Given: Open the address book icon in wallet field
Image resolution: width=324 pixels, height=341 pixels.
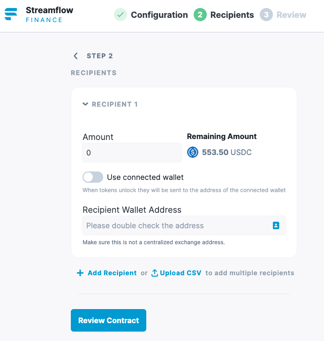Looking at the screenshot, I should tap(276, 225).
